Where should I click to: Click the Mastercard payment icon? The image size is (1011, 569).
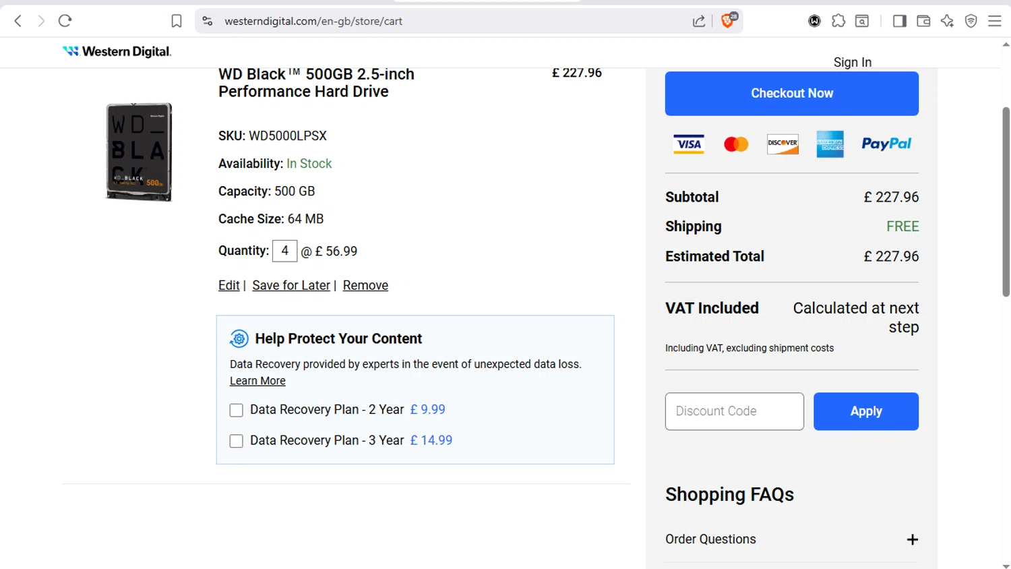pyautogui.click(x=736, y=144)
